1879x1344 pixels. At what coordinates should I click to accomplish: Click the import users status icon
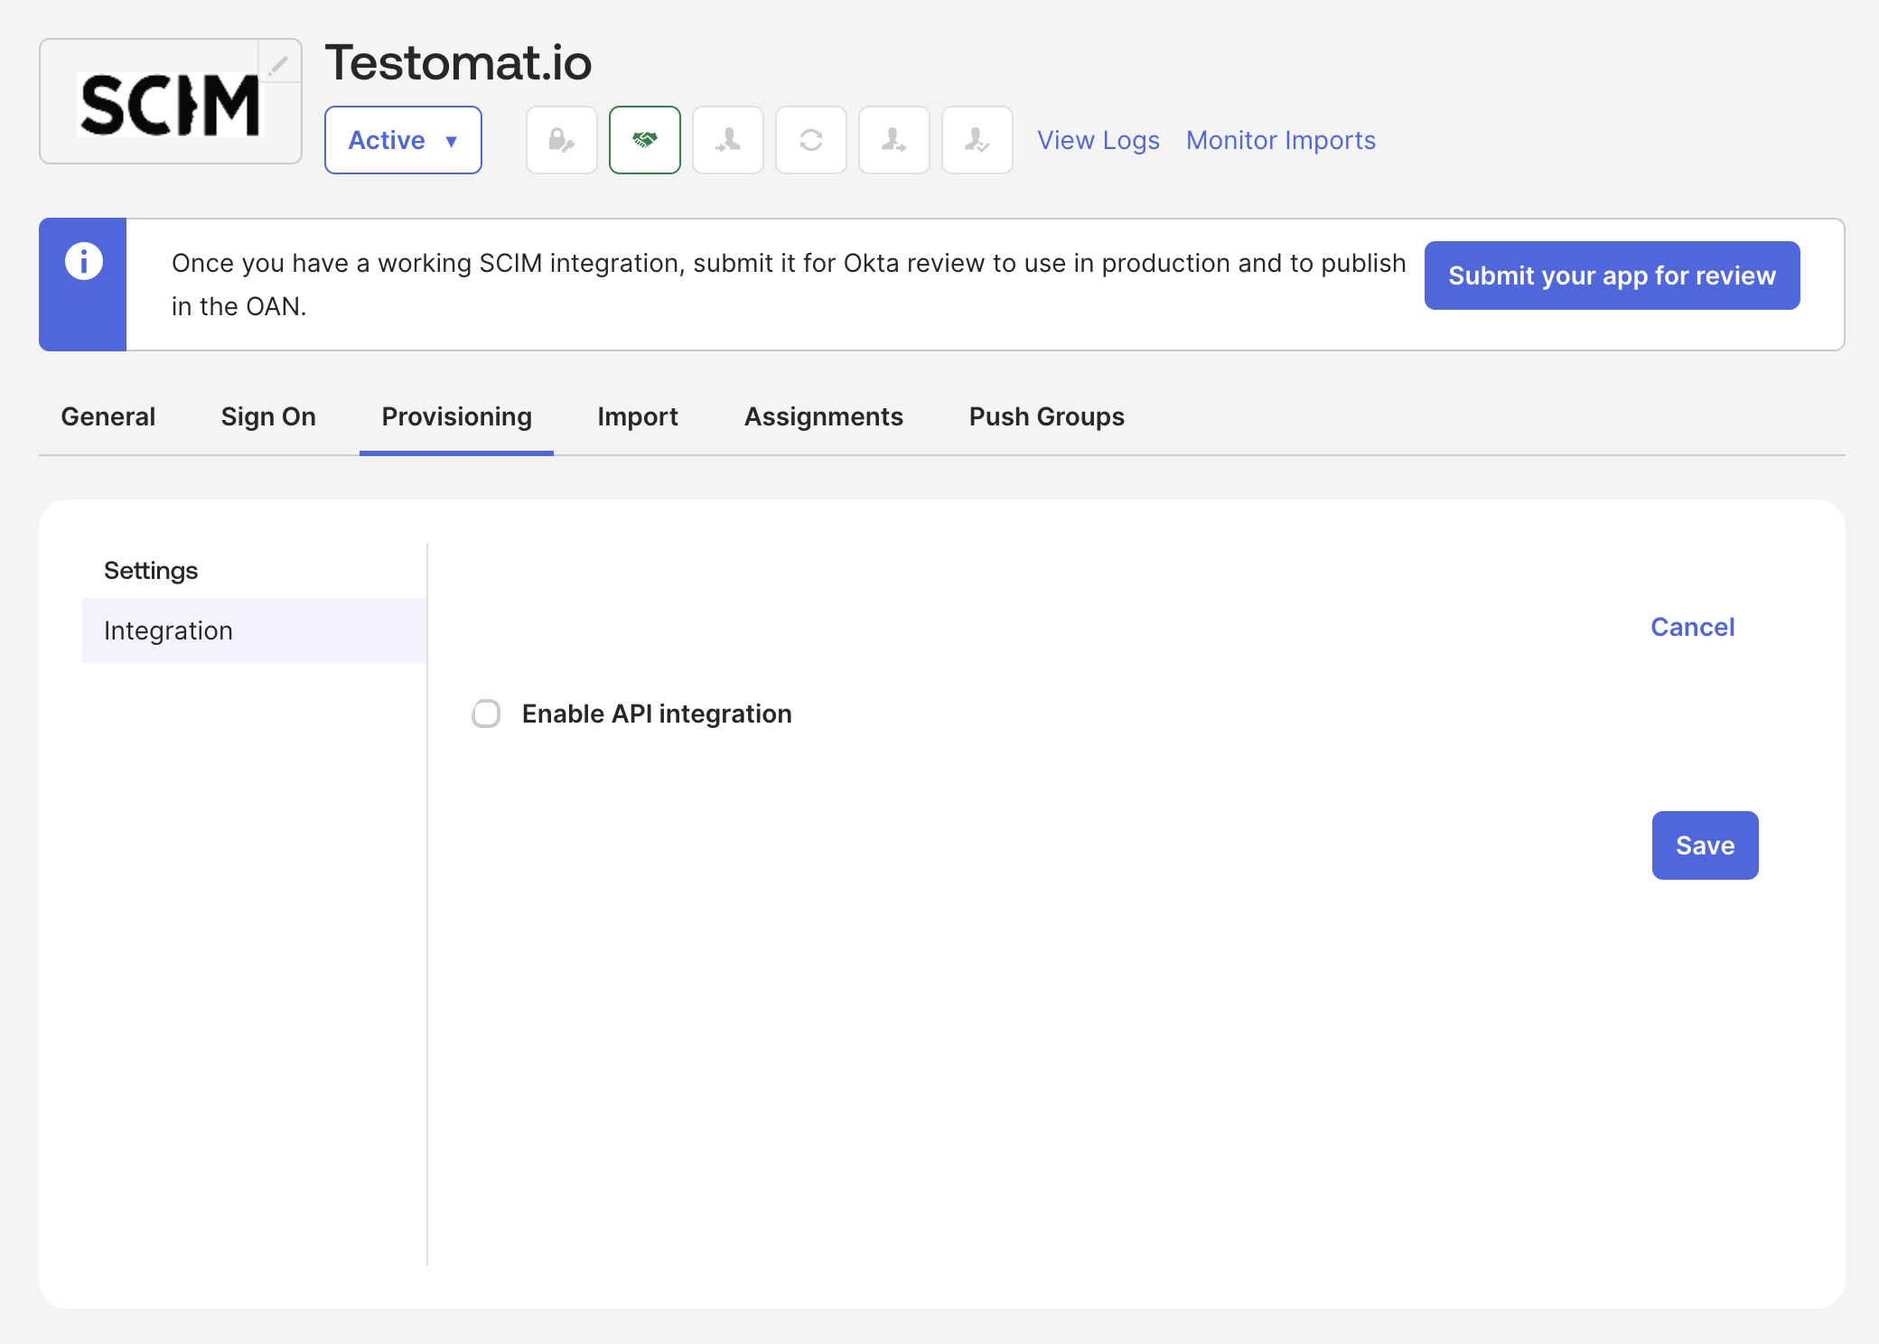[x=727, y=140]
